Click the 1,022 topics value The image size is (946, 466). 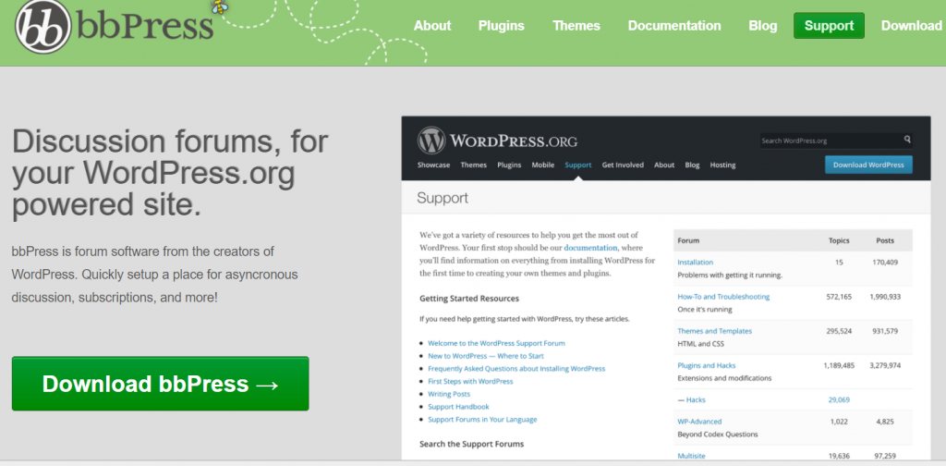839,422
